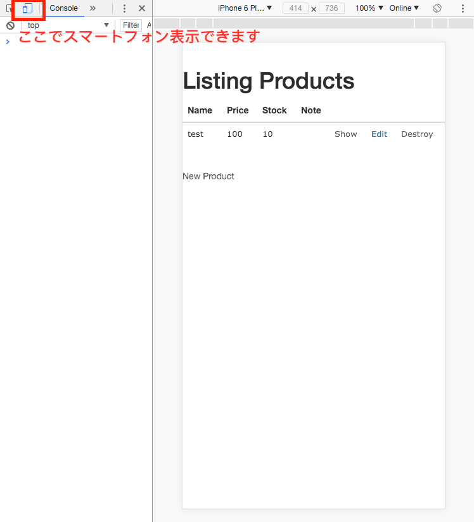Click the Note column header

311,110
